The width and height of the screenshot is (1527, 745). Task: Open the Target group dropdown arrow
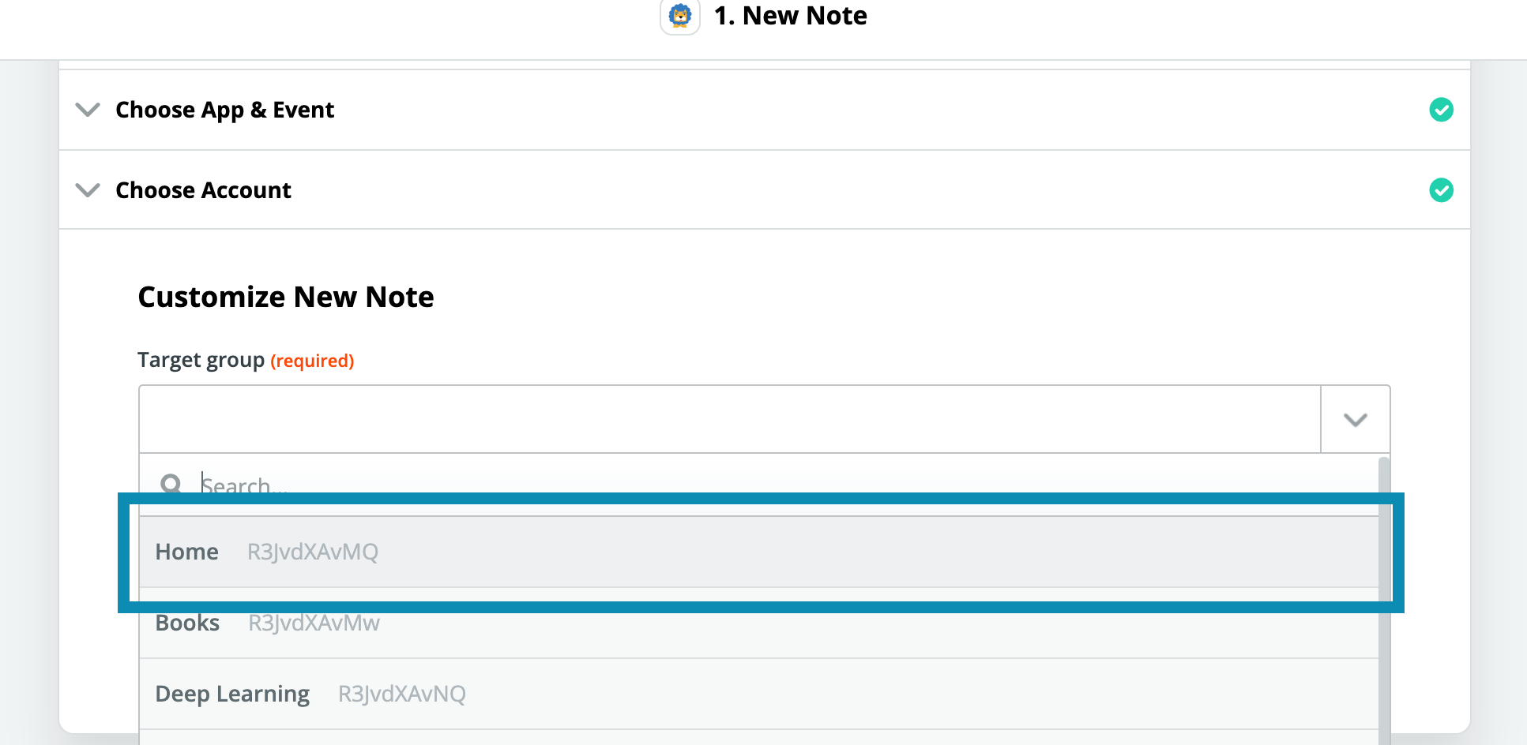tap(1355, 420)
